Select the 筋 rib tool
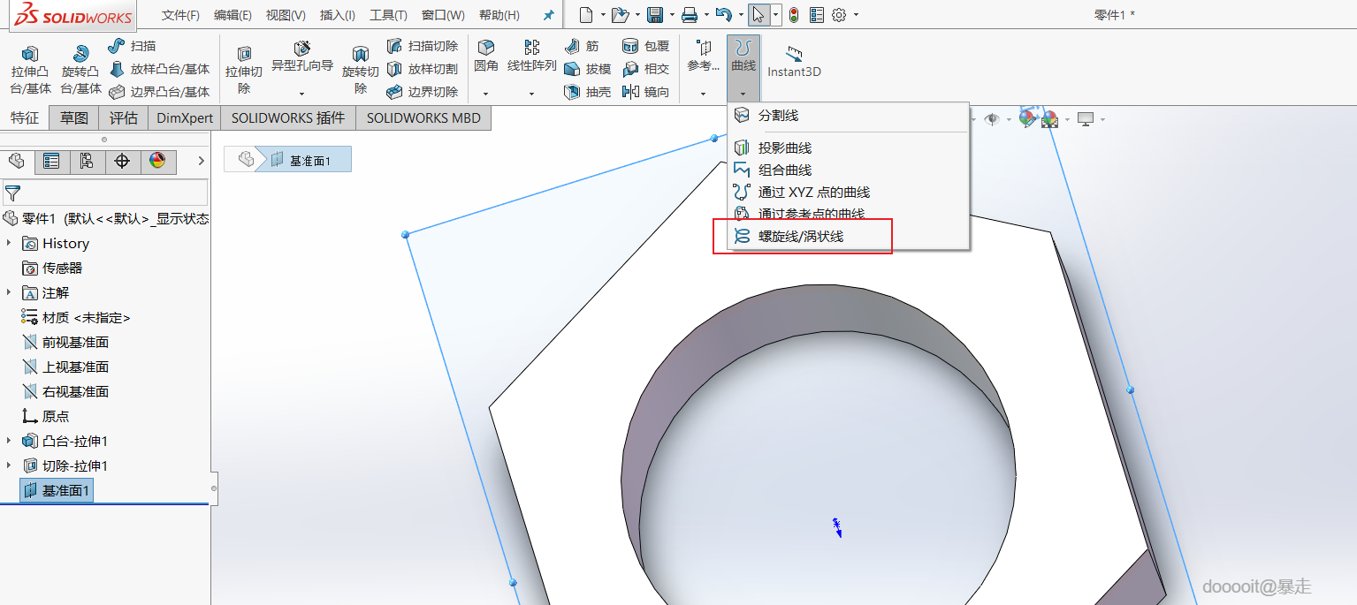The width and height of the screenshot is (1357, 605). [582, 46]
